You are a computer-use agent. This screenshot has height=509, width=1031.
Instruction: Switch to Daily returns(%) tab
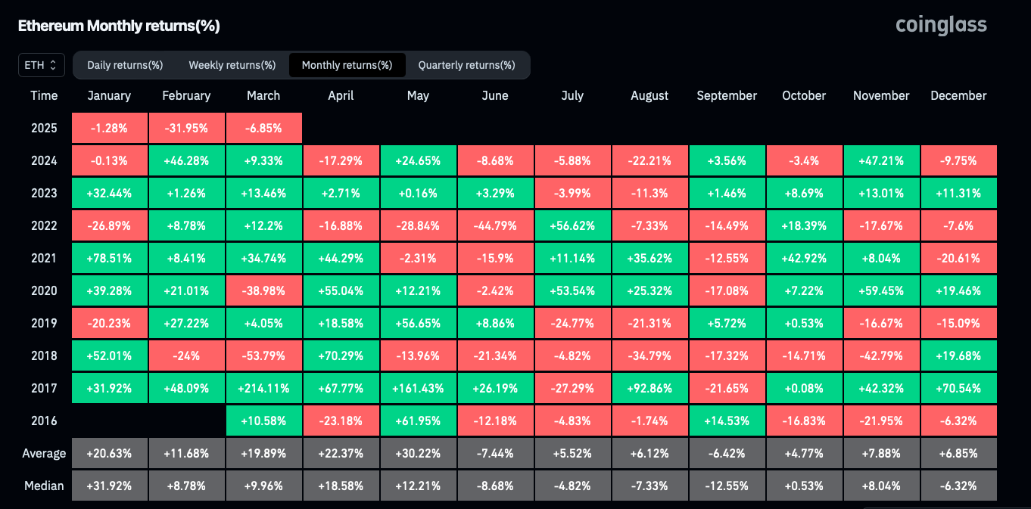click(125, 65)
